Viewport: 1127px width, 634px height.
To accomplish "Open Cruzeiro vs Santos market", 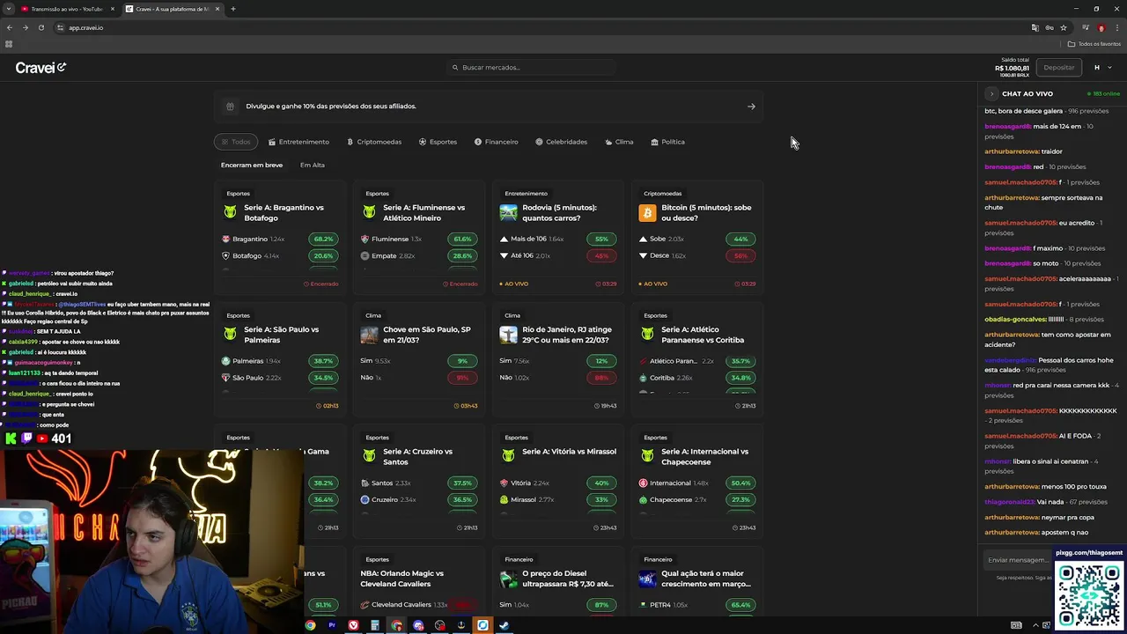I will pos(418,456).
